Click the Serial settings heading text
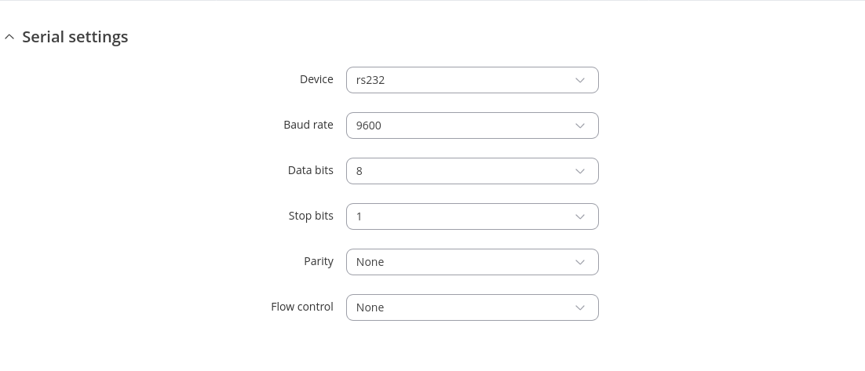Screen dimensions: 865x371 pyautogui.click(x=75, y=37)
